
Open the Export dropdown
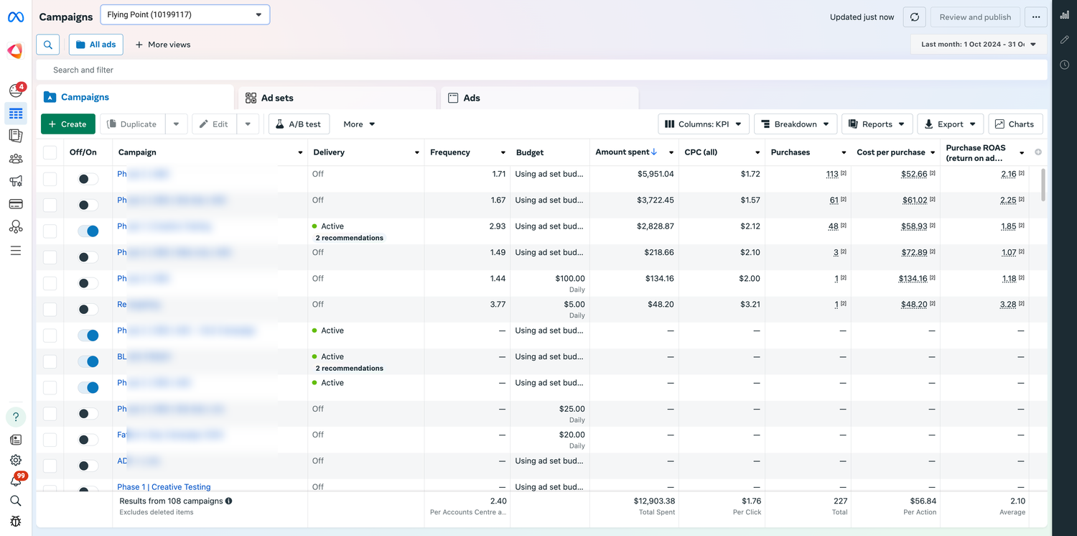950,124
